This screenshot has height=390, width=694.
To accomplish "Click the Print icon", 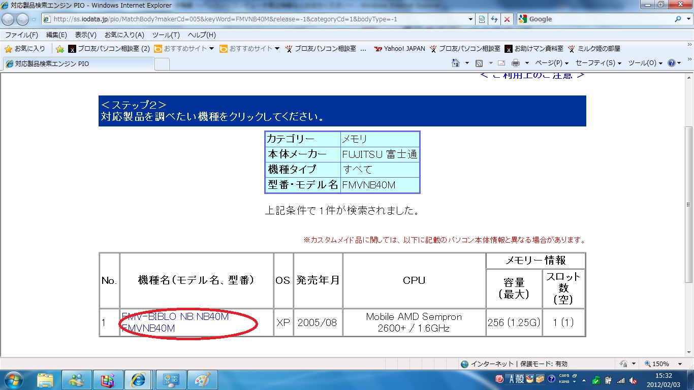I will [x=516, y=63].
